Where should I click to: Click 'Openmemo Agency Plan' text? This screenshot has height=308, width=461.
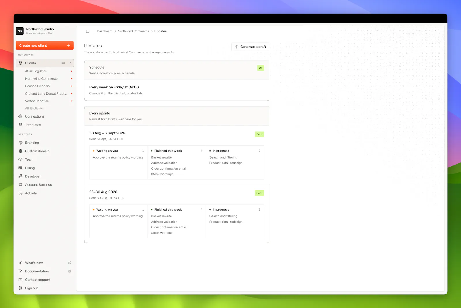point(39,34)
